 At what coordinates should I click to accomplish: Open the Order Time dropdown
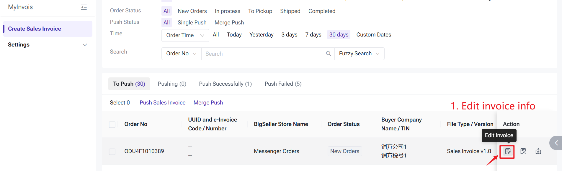(185, 35)
